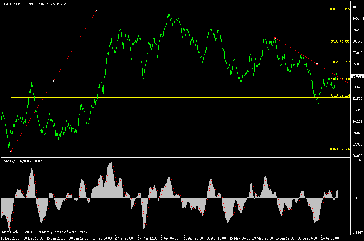Click the 101.565 price scale value
This screenshot has height=241, width=364.
tap(358, 7)
